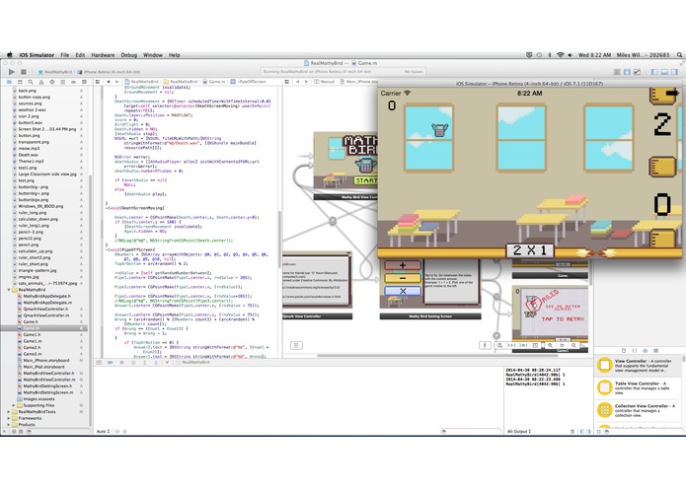This screenshot has width=686, height=487.
Task: Show the Media library tab
Action: click(655, 350)
